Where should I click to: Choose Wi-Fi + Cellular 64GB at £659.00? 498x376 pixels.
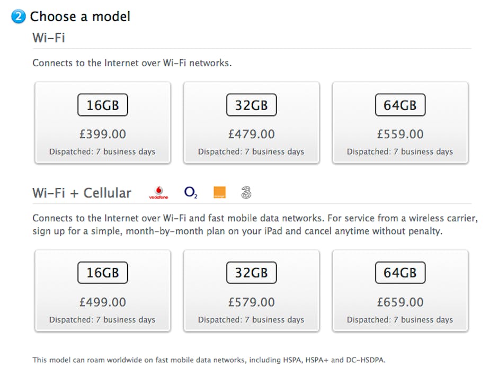click(x=400, y=291)
